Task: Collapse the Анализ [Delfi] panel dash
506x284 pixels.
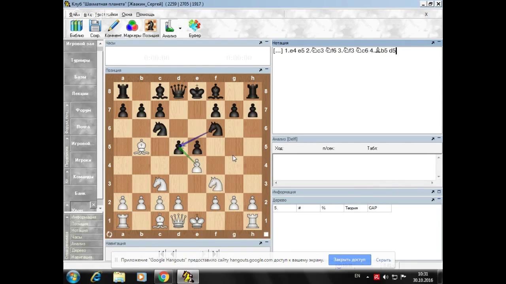Action: click(439, 138)
